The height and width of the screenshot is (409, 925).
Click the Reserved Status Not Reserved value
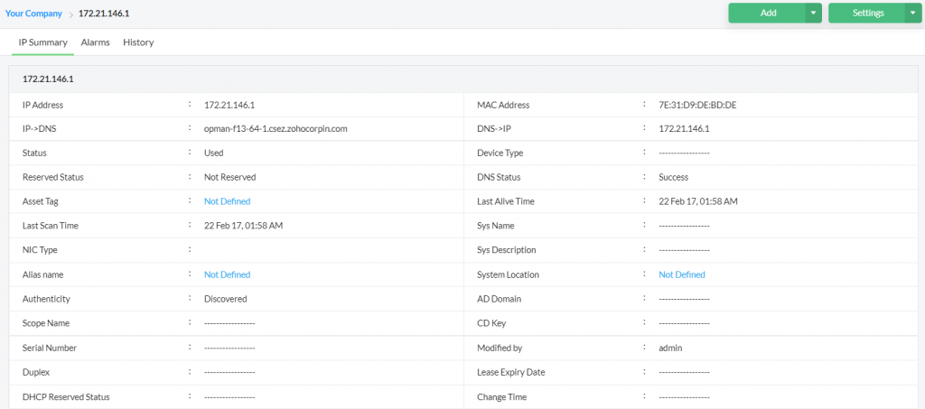point(229,177)
